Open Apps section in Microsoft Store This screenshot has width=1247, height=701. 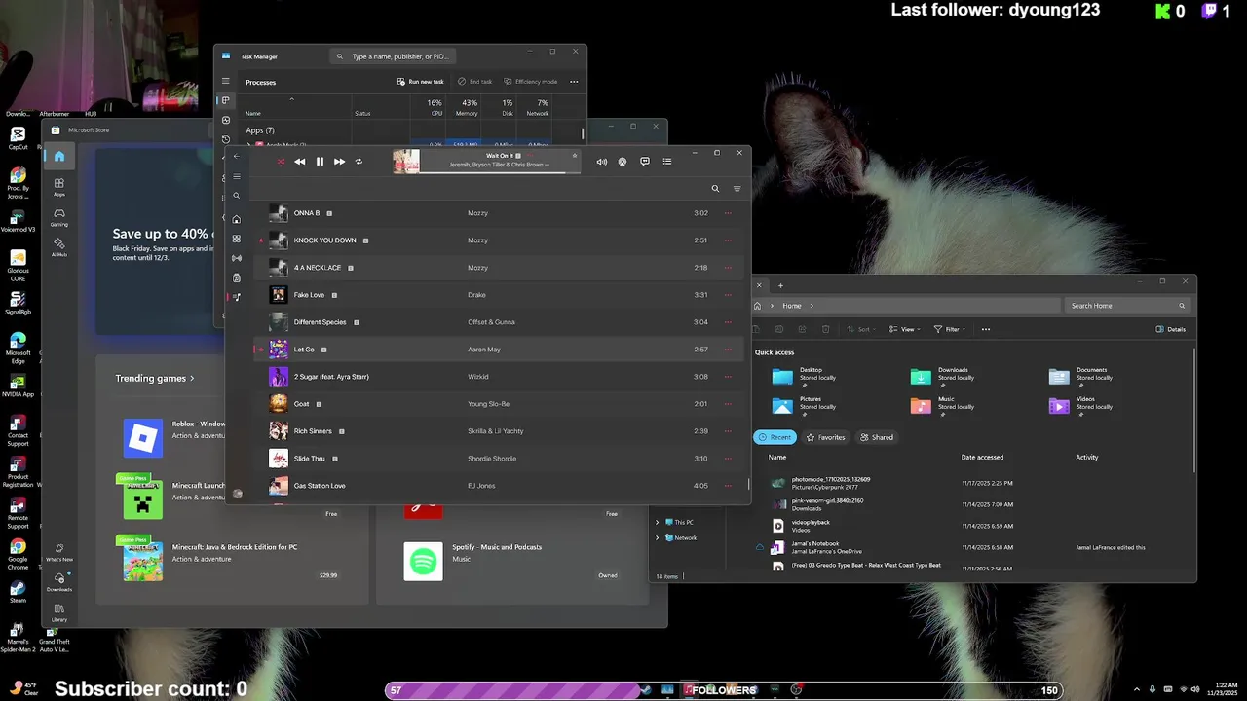(59, 187)
